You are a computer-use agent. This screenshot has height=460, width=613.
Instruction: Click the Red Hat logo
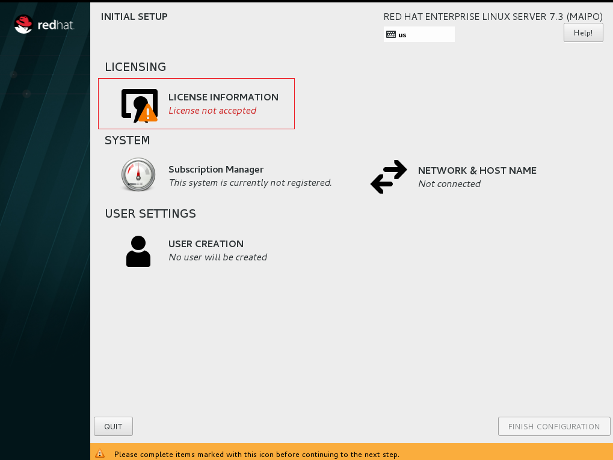click(x=44, y=25)
